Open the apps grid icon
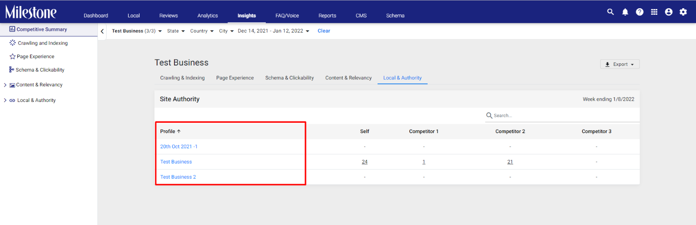The image size is (696, 225). [654, 12]
